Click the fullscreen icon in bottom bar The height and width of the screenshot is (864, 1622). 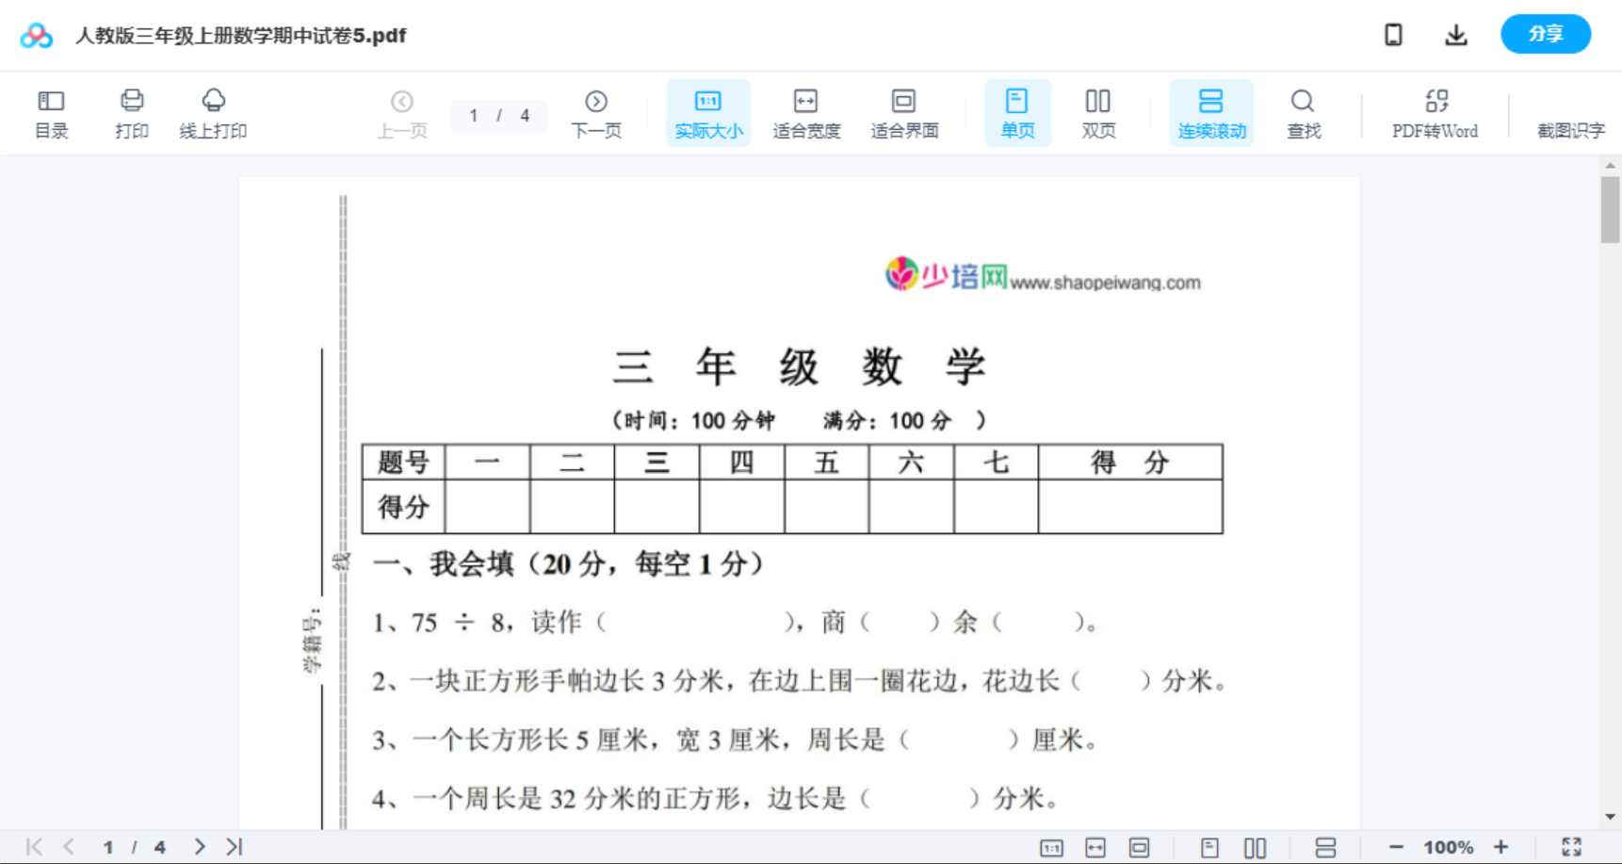1571,846
